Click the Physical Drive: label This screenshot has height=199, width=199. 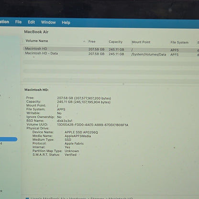38,128
